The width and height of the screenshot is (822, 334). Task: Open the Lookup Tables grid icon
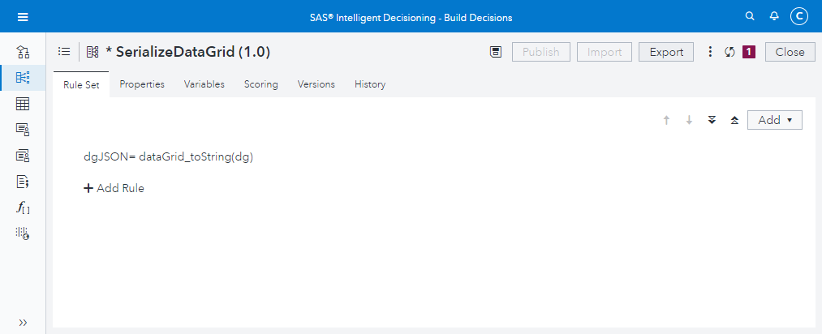pos(23,104)
